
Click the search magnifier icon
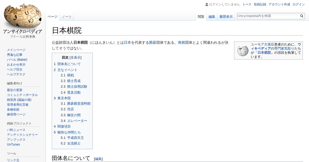[x=302, y=16]
